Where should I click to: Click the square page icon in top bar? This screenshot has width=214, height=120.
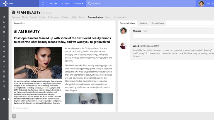43,4
